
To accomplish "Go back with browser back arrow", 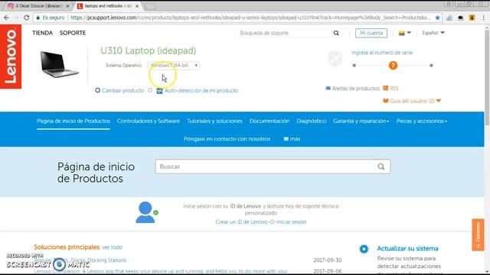I will pyautogui.click(x=7, y=18).
